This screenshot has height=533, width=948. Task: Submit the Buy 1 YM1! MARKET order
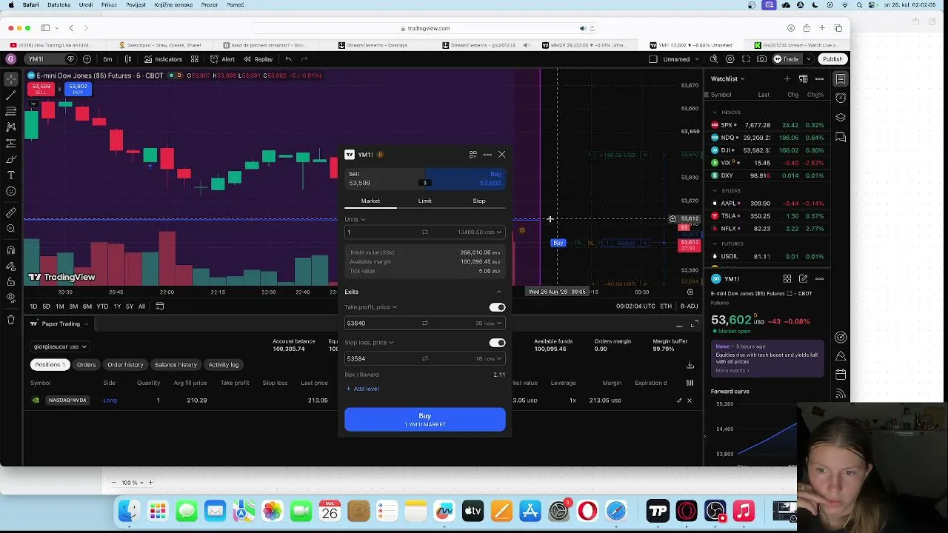[x=425, y=420]
